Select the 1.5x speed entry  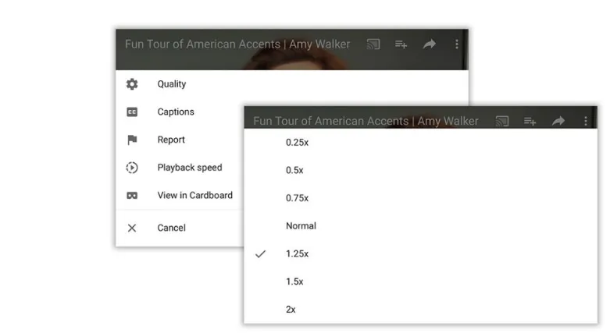[420, 282]
